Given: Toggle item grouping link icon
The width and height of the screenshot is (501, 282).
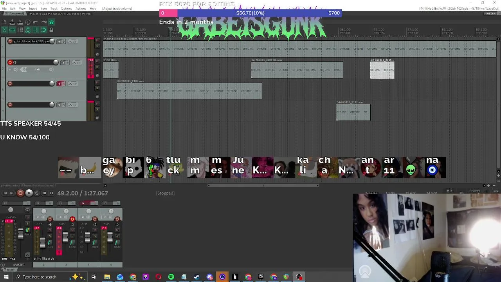Looking at the screenshot, I should (12, 30).
